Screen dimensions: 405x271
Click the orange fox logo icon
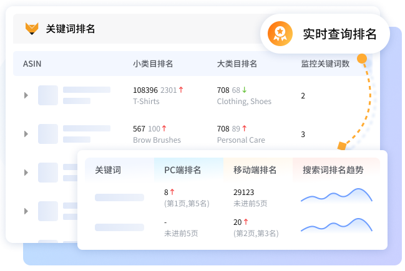coord(31,29)
